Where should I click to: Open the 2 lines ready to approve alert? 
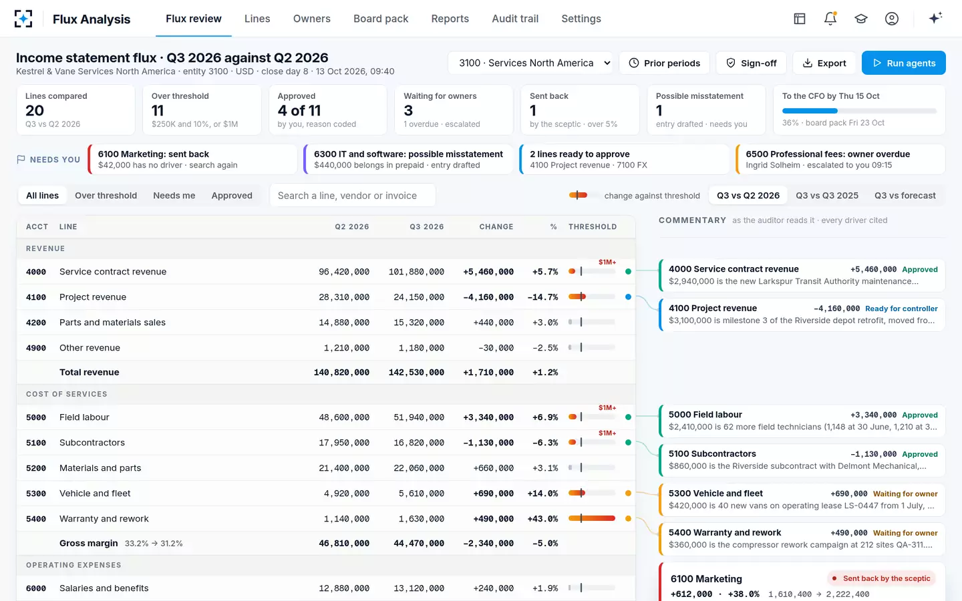point(624,160)
